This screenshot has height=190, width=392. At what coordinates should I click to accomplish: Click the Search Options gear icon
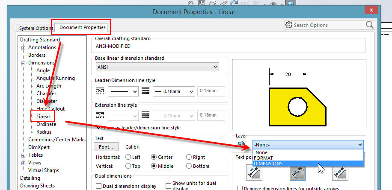pyautogui.click(x=289, y=25)
